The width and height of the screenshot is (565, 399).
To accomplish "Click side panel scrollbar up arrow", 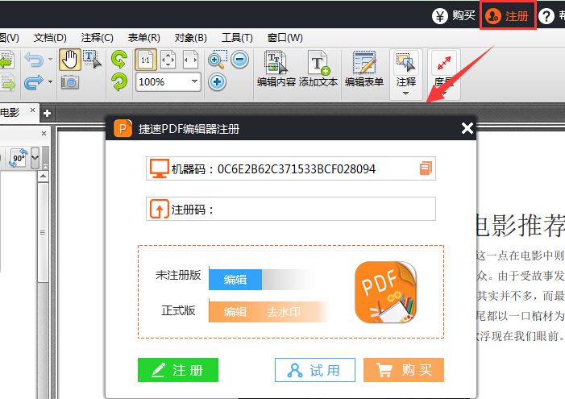I will coord(43,177).
